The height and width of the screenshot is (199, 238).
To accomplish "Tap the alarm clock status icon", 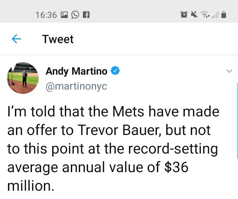I will (x=183, y=14).
